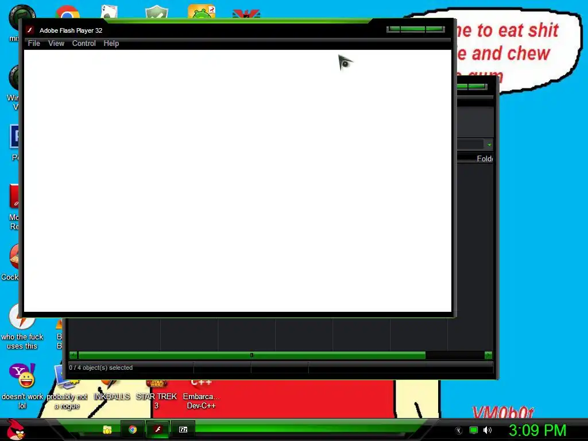Open the grey shield desktop icon
The height and width of the screenshot is (441, 588).
click(157, 12)
